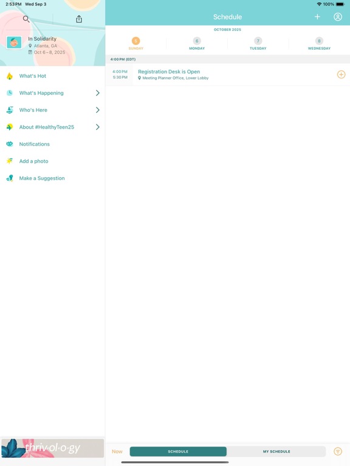The height and width of the screenshot is (466, 350).
Task: Expand About #HealthyTeen25 chevron
Action: (98, 127)
